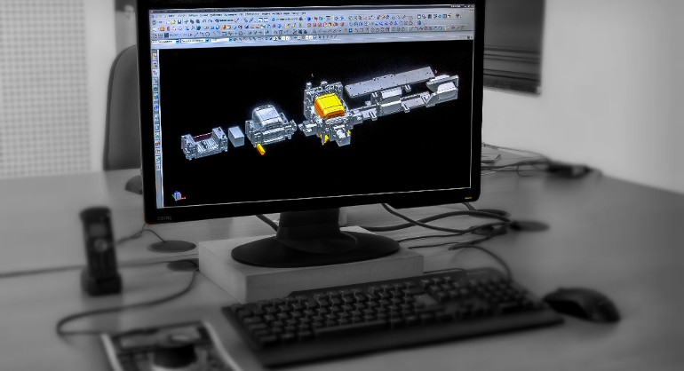The height and width of the screenshot is (371, 684).
Task: Select the long flat plate component
Action: tap(390, 82)
